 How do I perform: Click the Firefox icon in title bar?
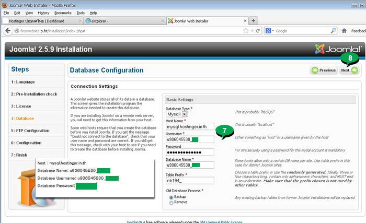[4, 5]
